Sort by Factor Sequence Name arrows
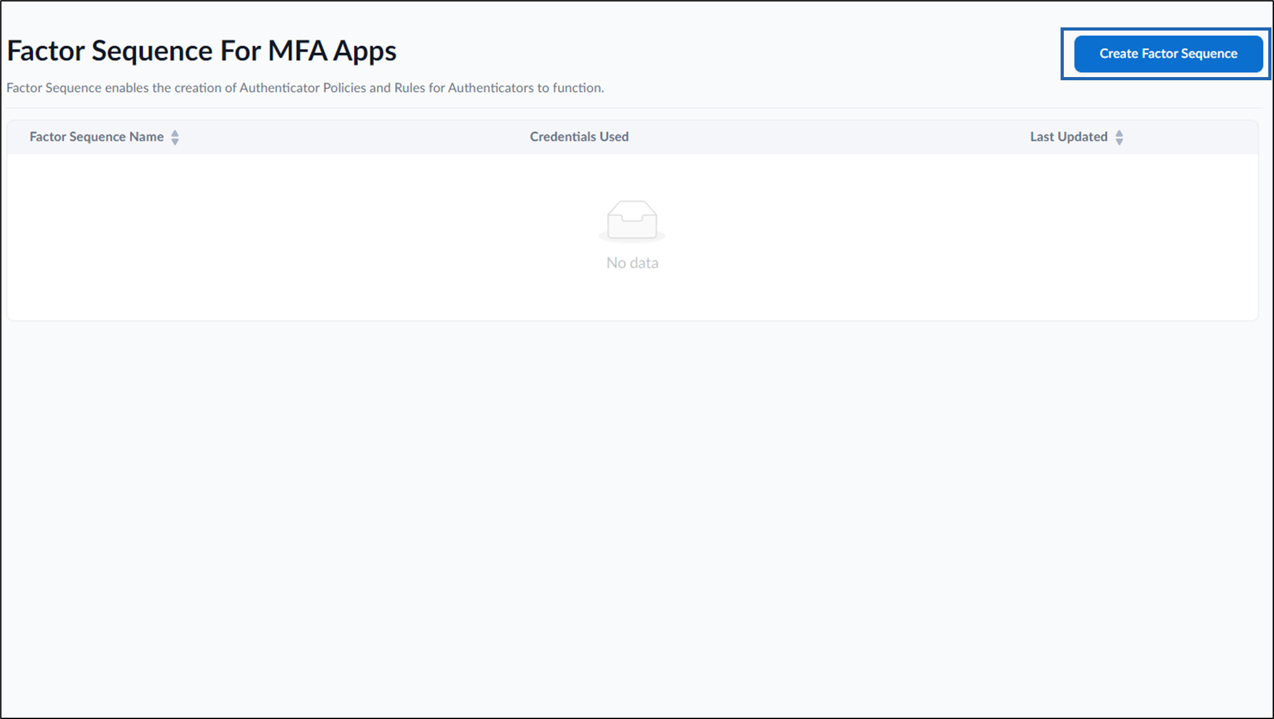The height and width of the screenshot is (719, 1274). (x=175, y=137)
